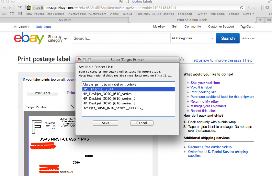Image resolution: width=272 pixels, height=176 pixels.
Task: Open the Downloads icon in toolbar
Action: [x=267, y=8]
